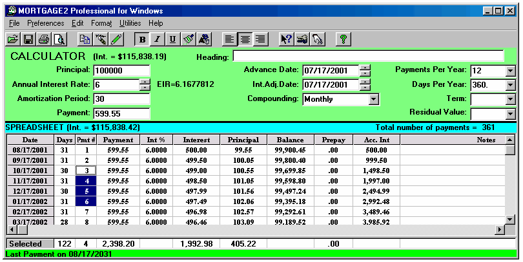This screenshot has height=262, width=523.
Task: Click the Balance column header
Action: pos(290,140)
